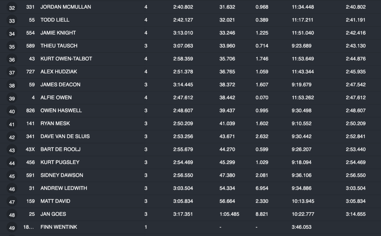Select position badge 44 beside Kurt Pugsley
381x236 pixels.
[12, 164]
